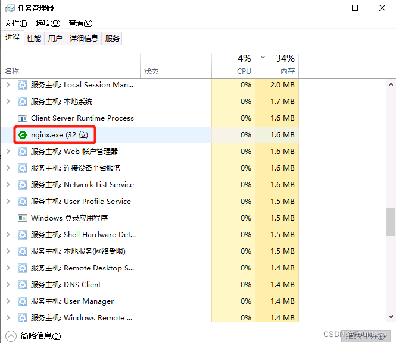Click the 2.0 MB memory value
Image resolution: width=396 pixels, height=343 pixels.
pos(282,85)
